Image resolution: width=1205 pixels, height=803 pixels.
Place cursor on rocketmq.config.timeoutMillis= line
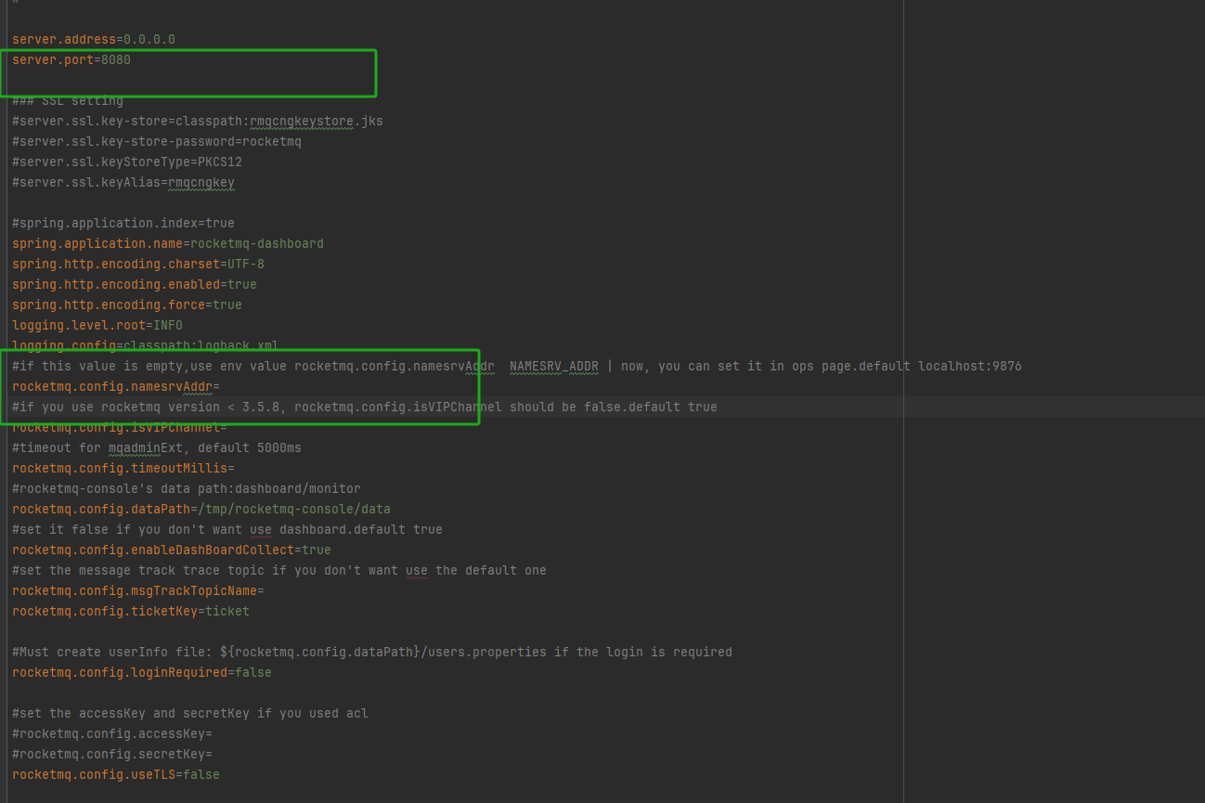click(123, 469)
